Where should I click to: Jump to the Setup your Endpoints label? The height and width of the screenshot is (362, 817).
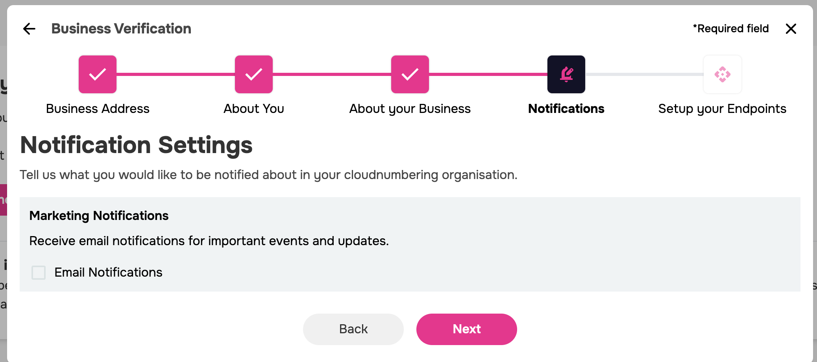723,109
